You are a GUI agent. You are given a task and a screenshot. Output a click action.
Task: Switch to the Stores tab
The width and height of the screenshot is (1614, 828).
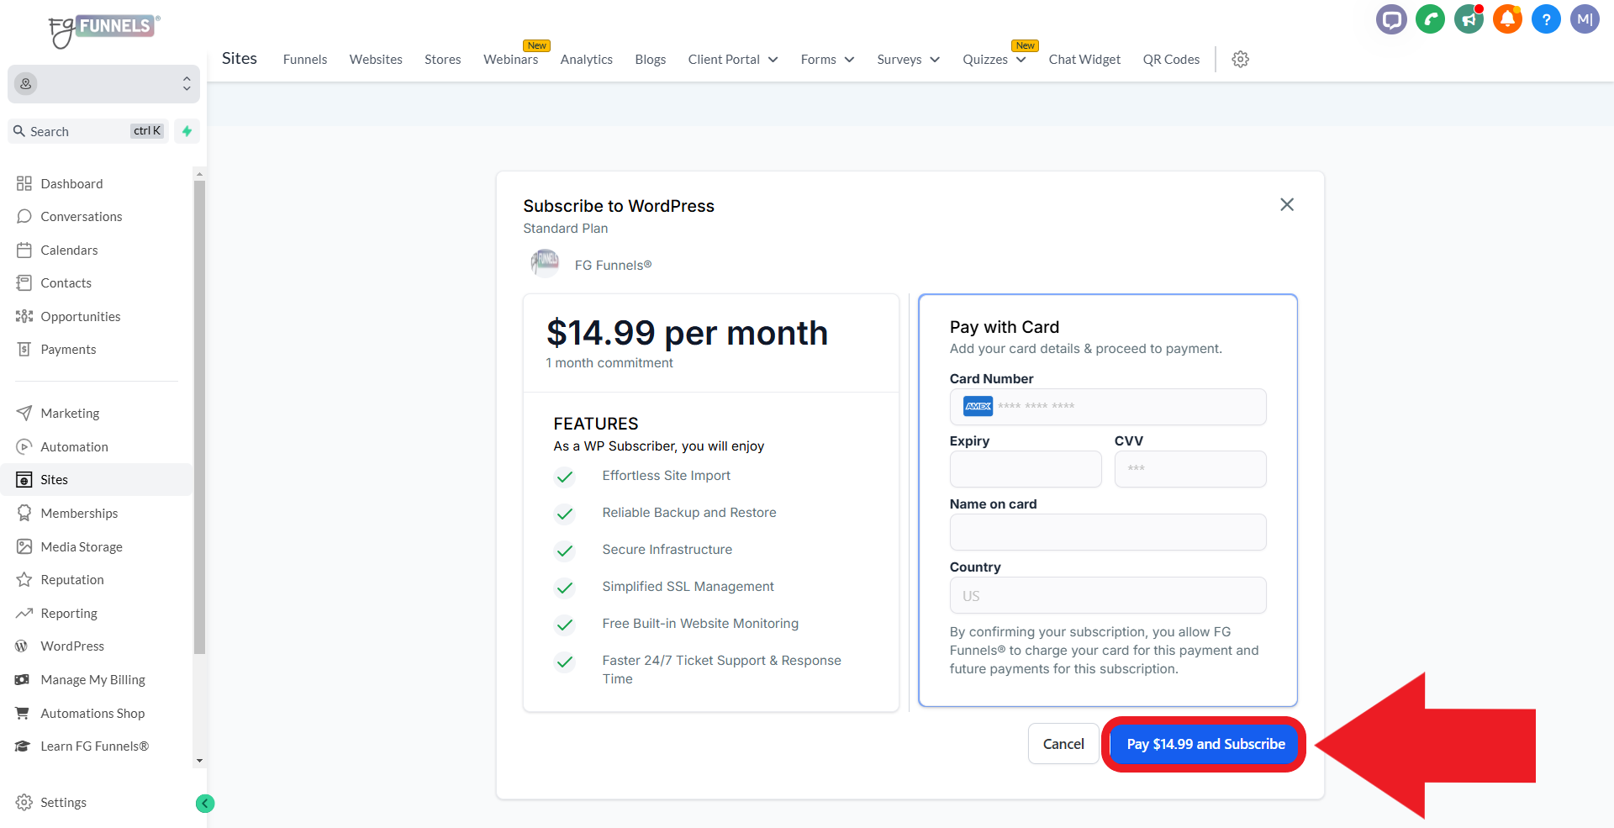(x=442, y=59)
